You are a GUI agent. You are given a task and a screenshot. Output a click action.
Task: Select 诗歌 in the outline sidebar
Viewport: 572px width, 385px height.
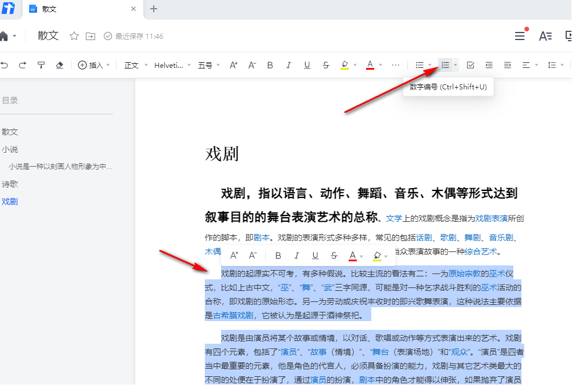point(10,184)
